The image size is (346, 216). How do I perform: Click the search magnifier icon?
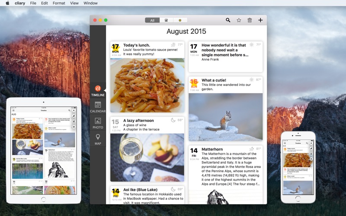(x=228, y=20)
